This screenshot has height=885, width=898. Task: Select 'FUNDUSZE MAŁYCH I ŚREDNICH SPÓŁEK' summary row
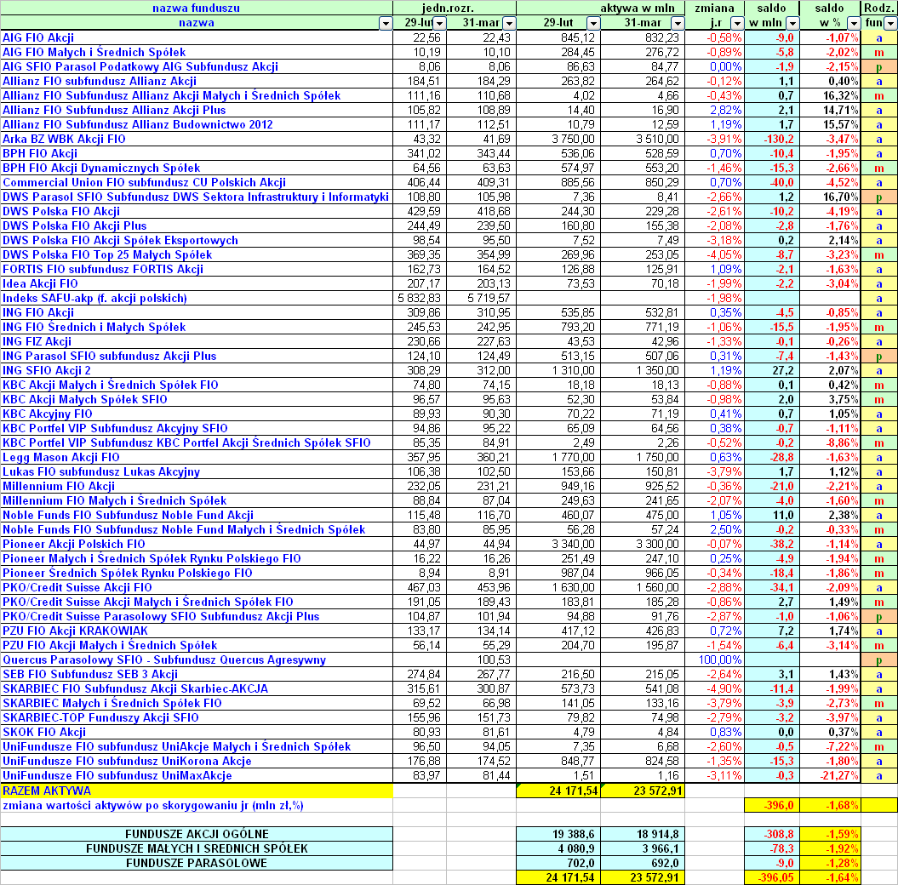[x=197, y=848]
